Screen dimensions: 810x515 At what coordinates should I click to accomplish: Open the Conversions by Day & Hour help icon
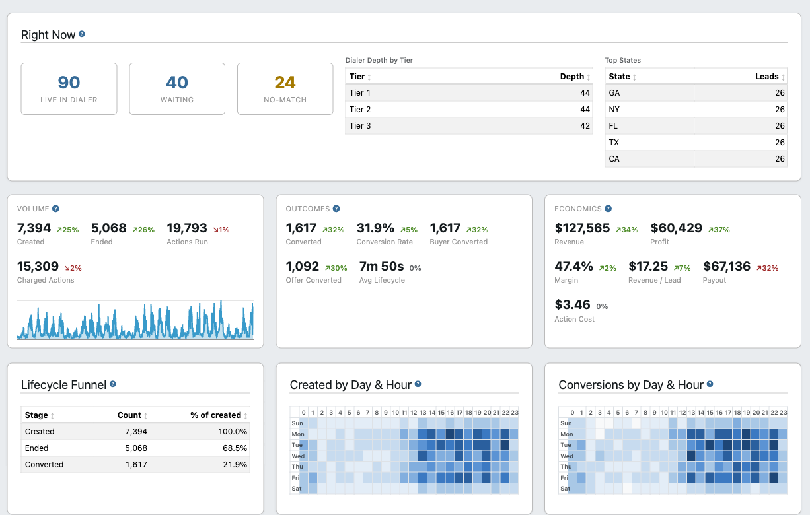click(x=710, y=384)
